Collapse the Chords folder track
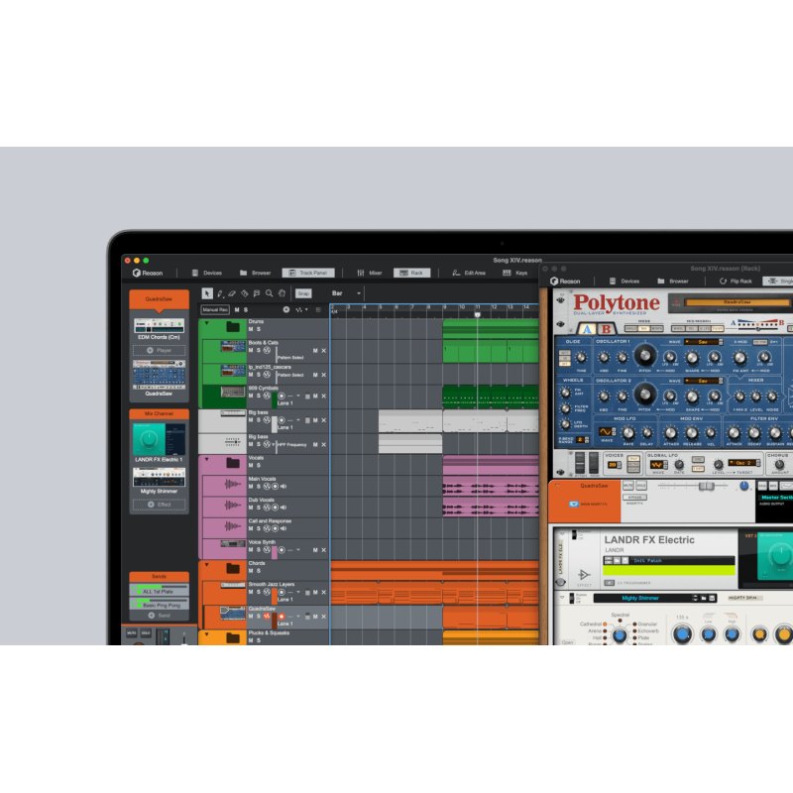Viewport: 793px width, 793px height. (x=207, y=564)
